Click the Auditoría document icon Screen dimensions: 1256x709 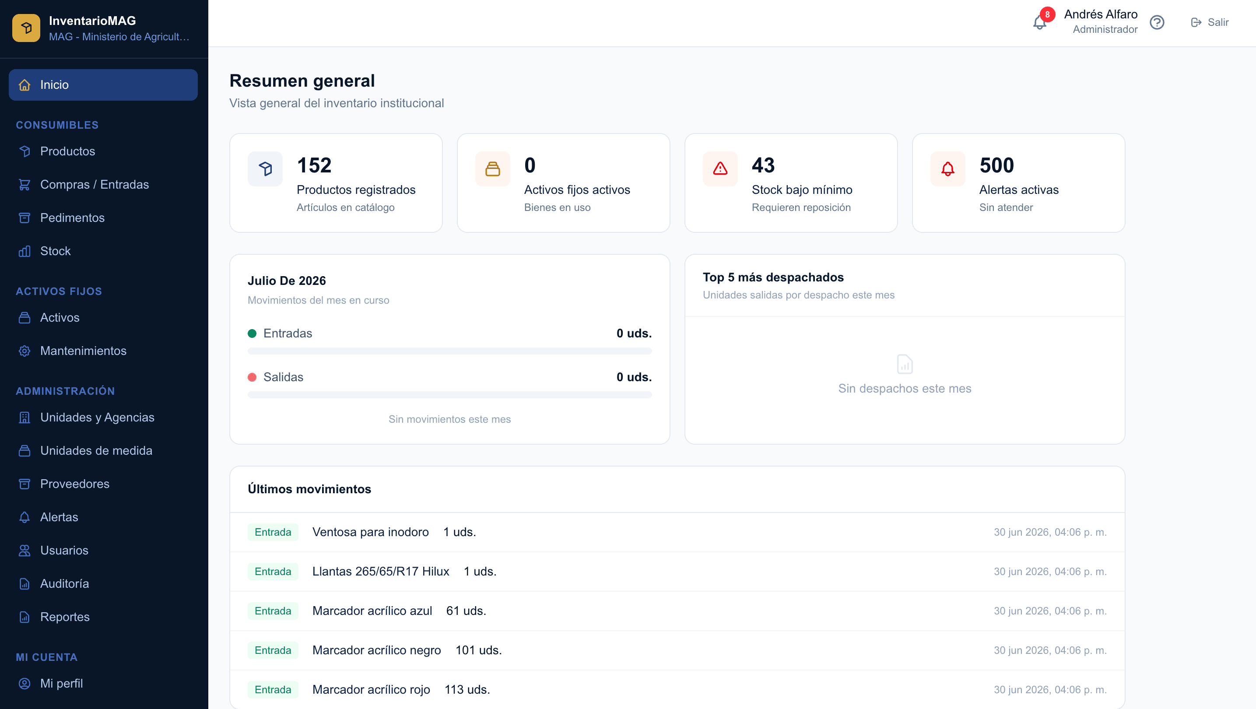click(x=25, y=584)
